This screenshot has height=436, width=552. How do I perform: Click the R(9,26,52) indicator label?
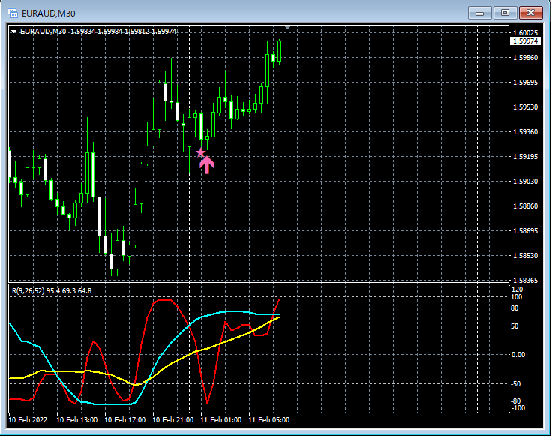[x=28, y=291]
